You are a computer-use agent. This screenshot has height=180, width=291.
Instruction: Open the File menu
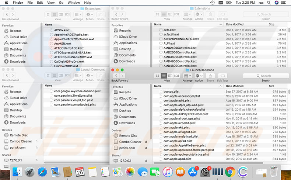click(30, 3)
